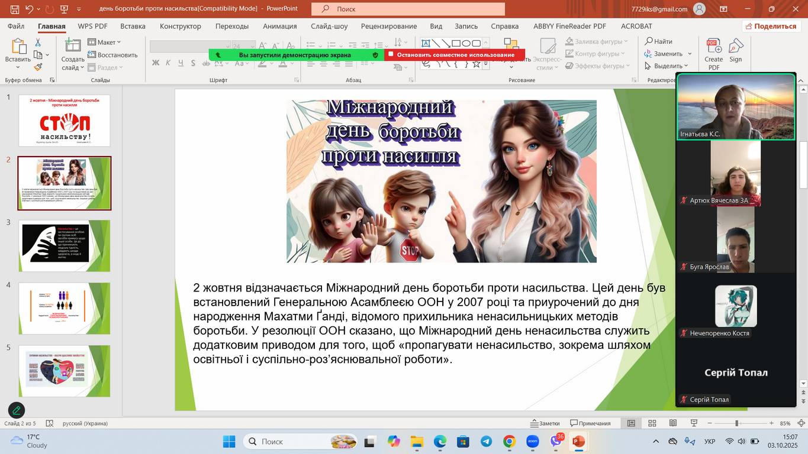Toggle Normal view button in status bar
Image resolution: width=808 pixels, height=454 pixels.
point(631,423)
